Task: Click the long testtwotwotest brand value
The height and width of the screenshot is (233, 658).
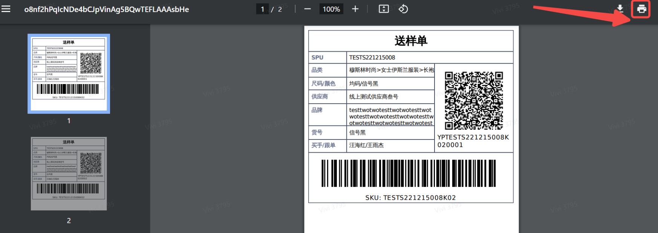Action: [391, 116]
